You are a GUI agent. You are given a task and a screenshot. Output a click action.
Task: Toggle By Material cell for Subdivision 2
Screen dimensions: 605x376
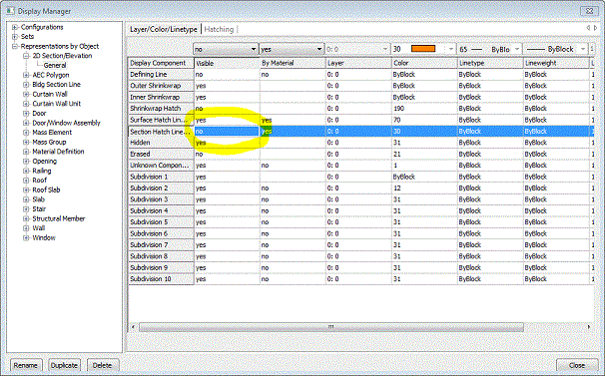click(x=293, y=188)
